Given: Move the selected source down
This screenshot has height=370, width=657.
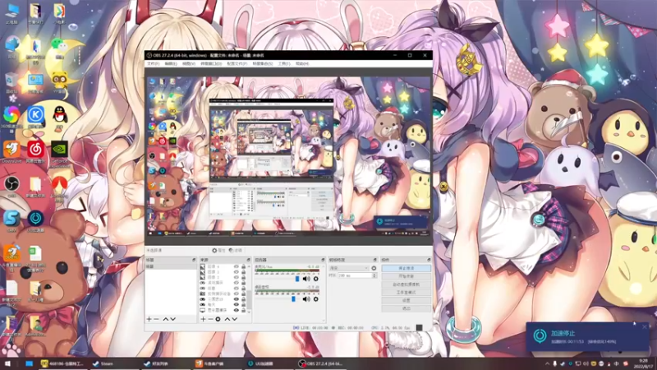Looking at the screenshot, I should click(x=235, y=319).
